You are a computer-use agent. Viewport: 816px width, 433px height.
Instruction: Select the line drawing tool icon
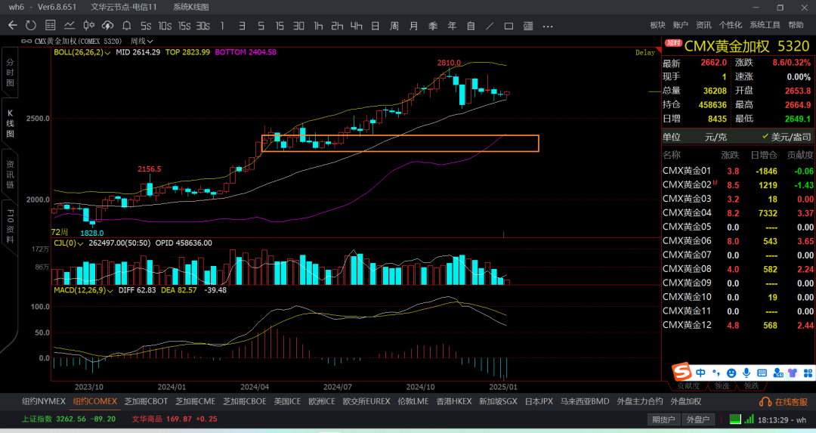click(489, 26)
